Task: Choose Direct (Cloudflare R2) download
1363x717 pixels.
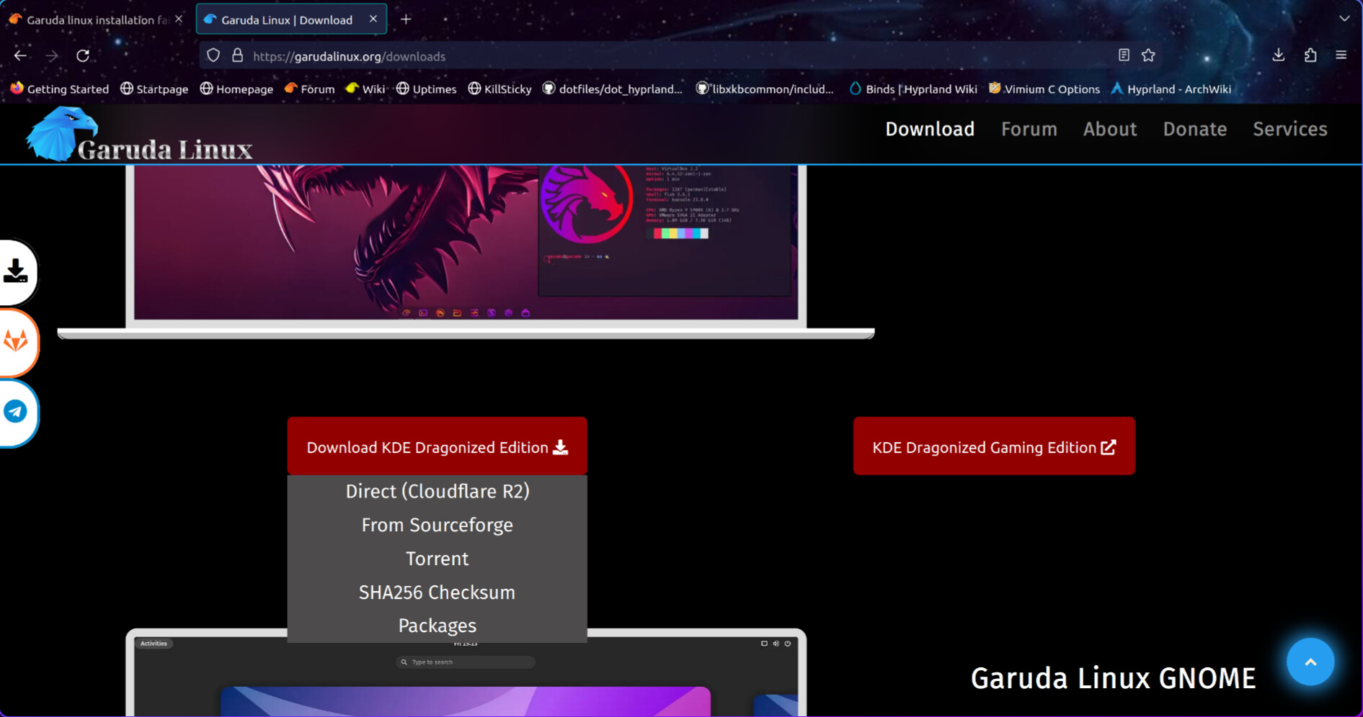Action: (437, 491)
